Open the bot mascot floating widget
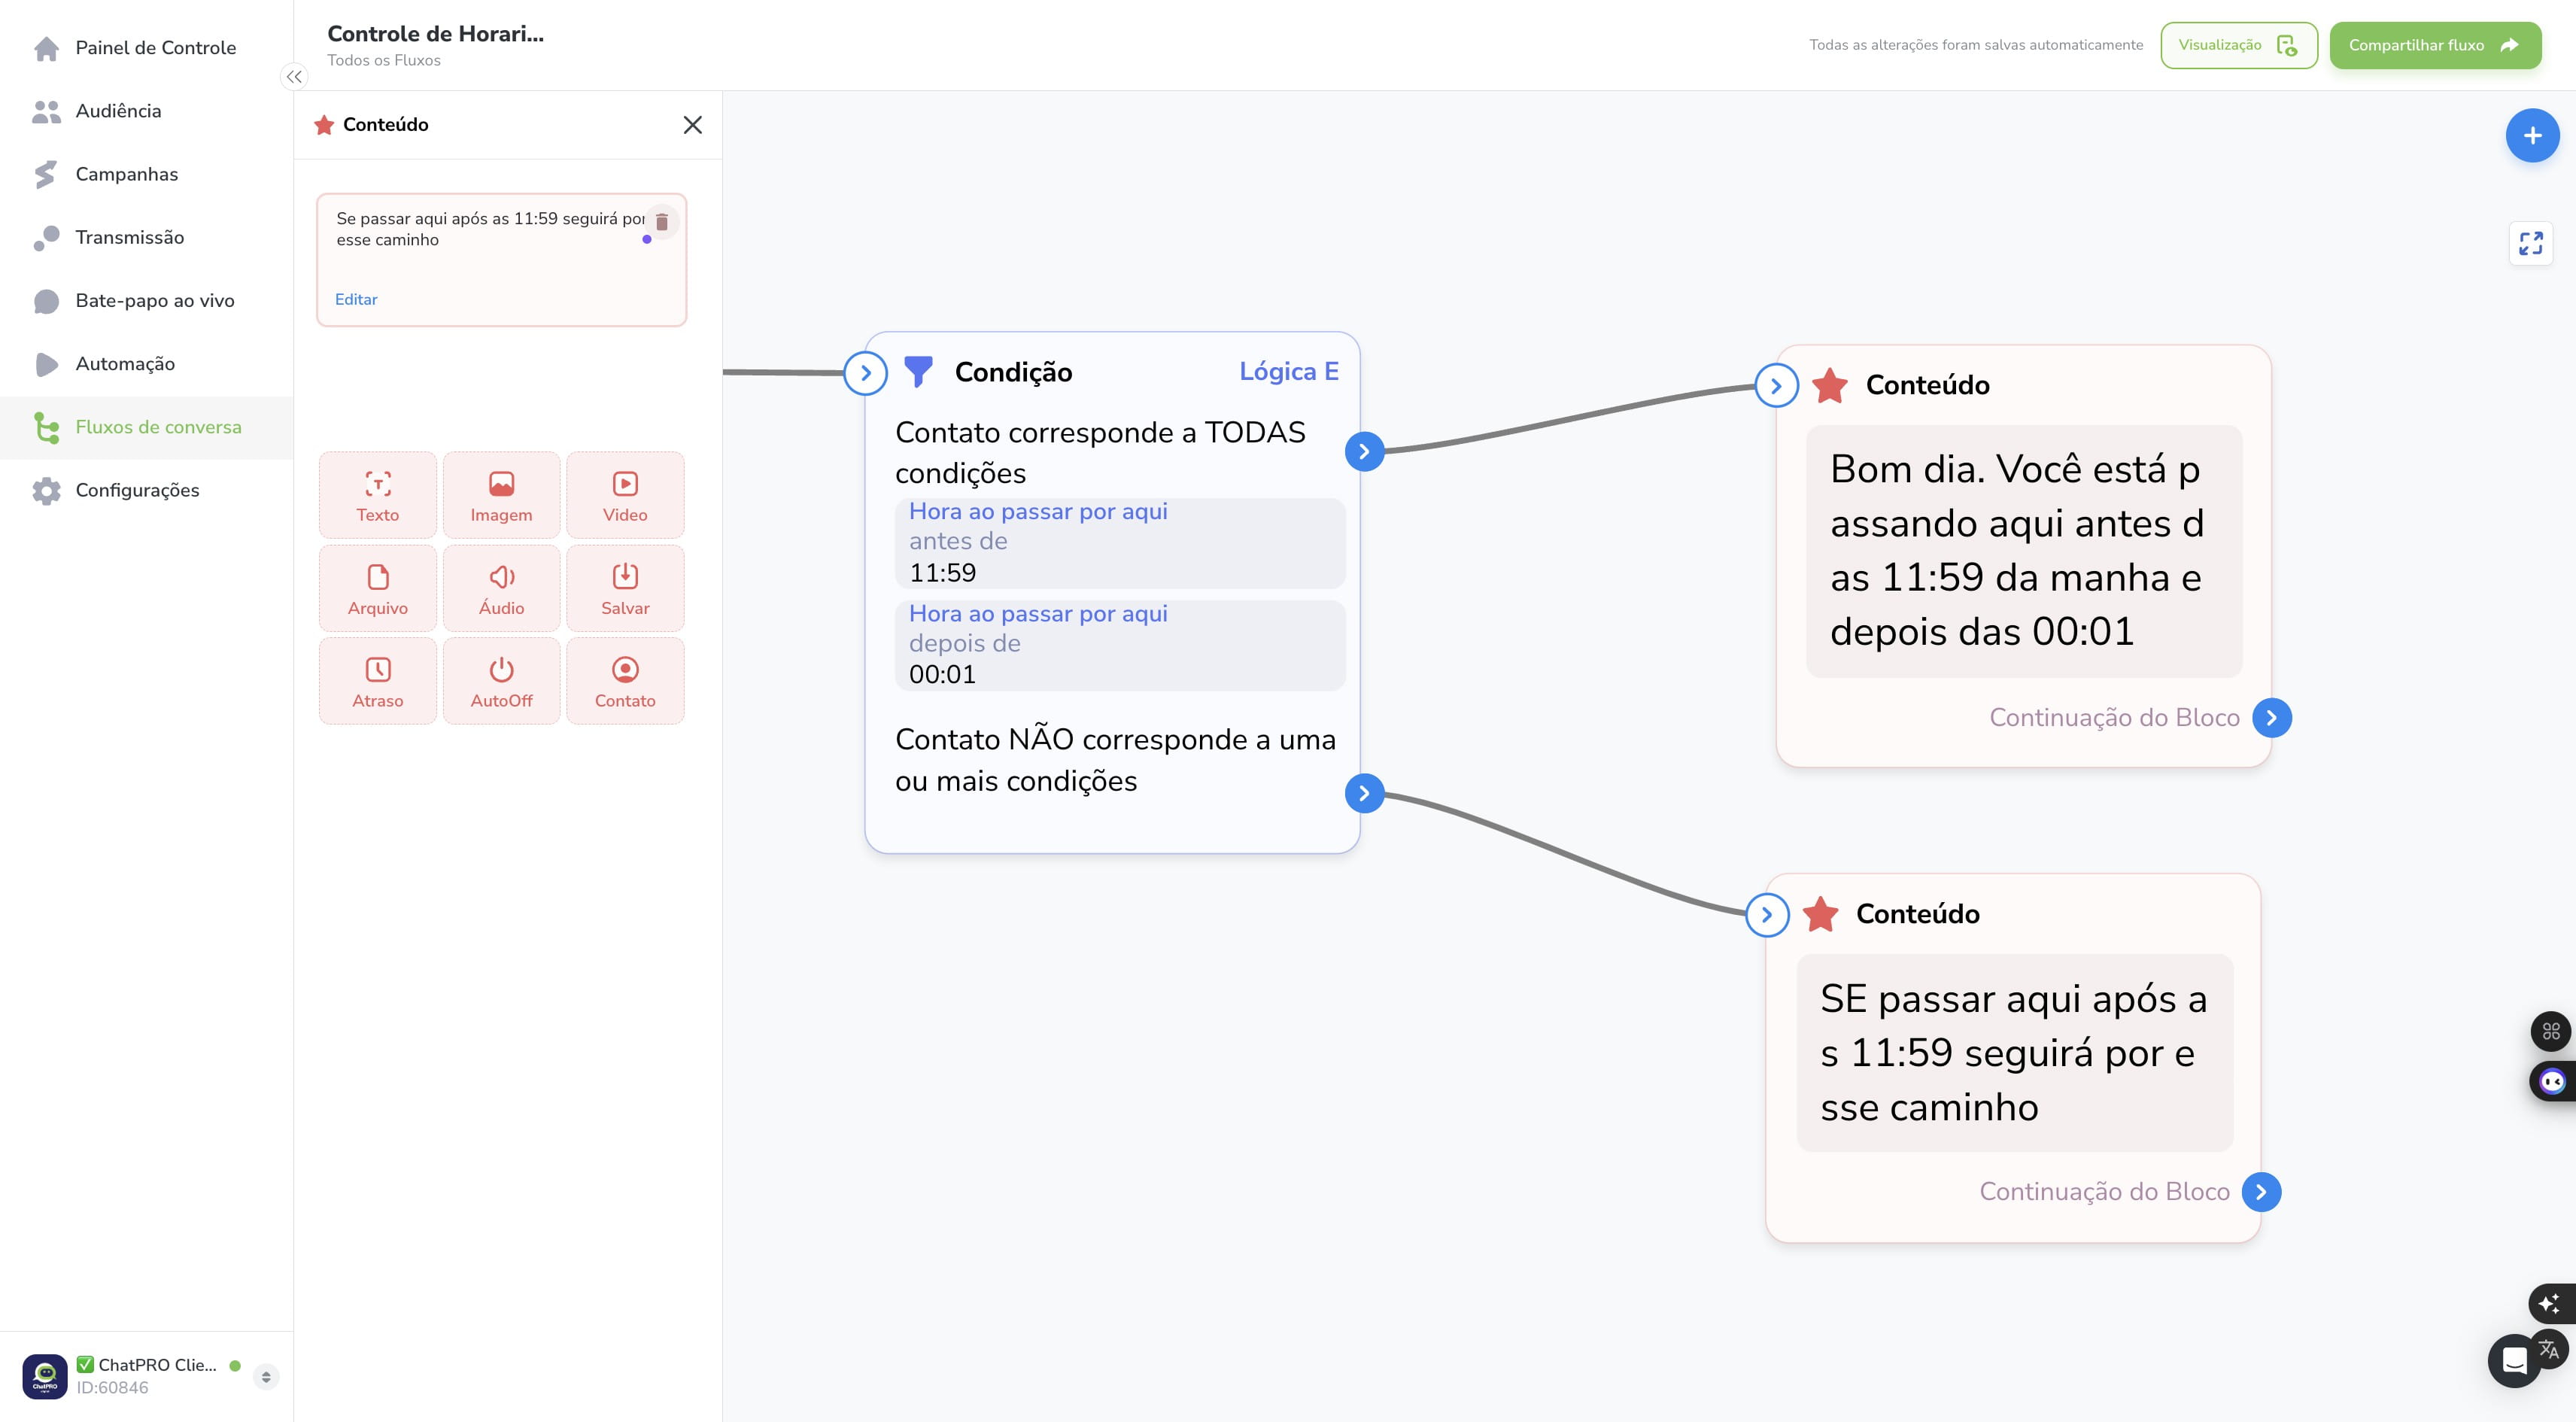 point(2553,1081)
